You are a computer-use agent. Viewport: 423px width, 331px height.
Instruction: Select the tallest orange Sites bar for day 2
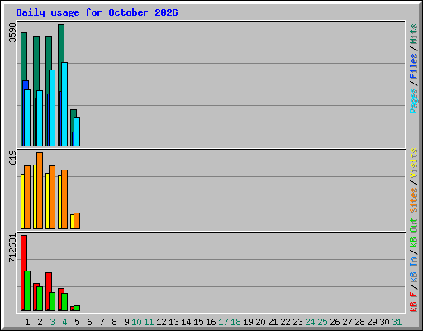[x=40, y=190]
